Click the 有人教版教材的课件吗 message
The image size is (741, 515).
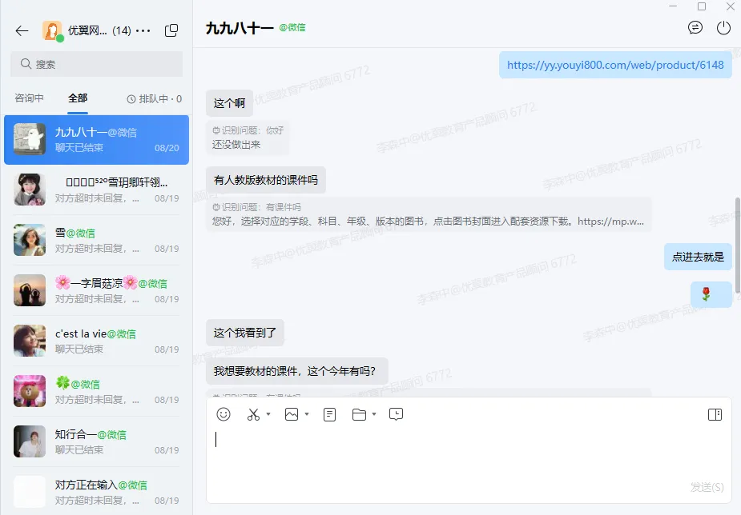click(266, 180)
